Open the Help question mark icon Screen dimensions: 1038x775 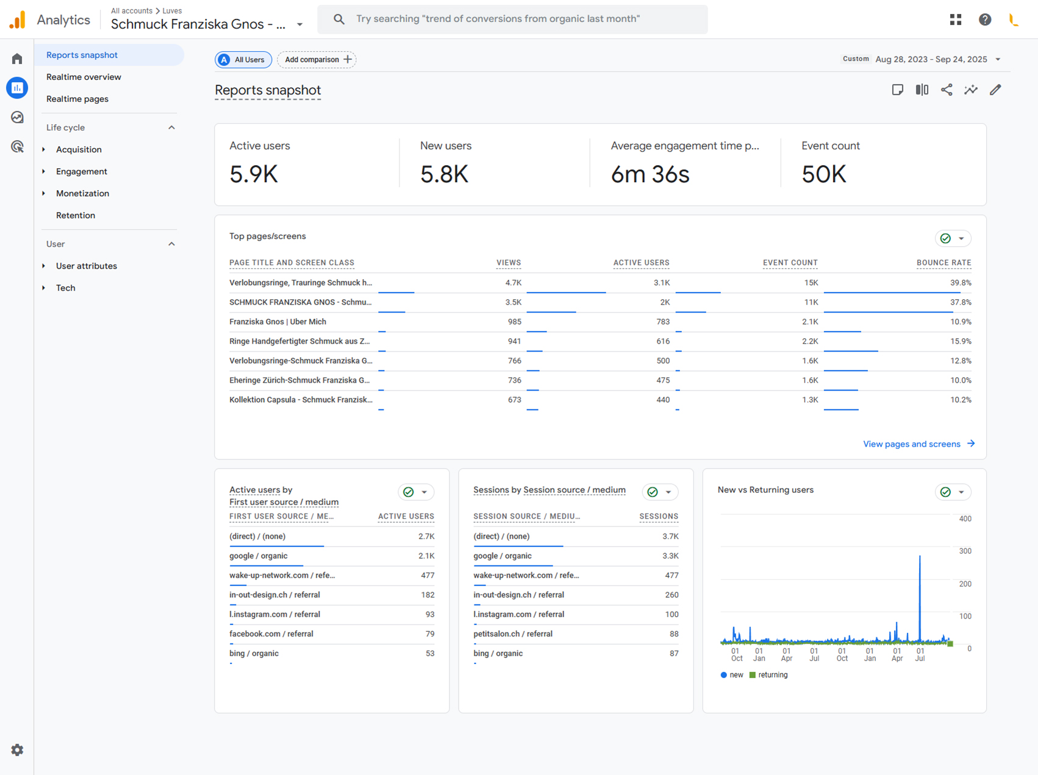click(x=985, y=19)
